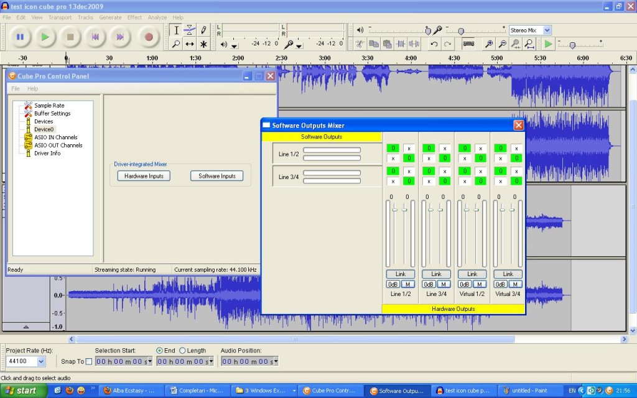The width and height of the screenshot is (637, 398).
Task: Select the Draw pencil tool
Action: pos(203,30)
